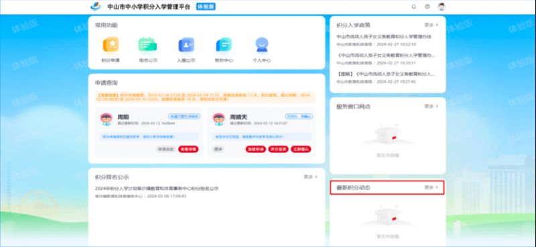Click the help question-mark icon in header
This screenshot has width=536, height=247.
[427, 7]
